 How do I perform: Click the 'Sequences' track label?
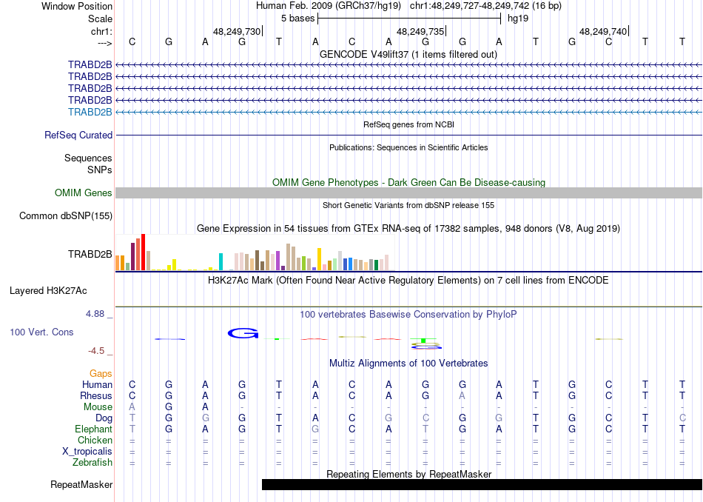[88, 158]
